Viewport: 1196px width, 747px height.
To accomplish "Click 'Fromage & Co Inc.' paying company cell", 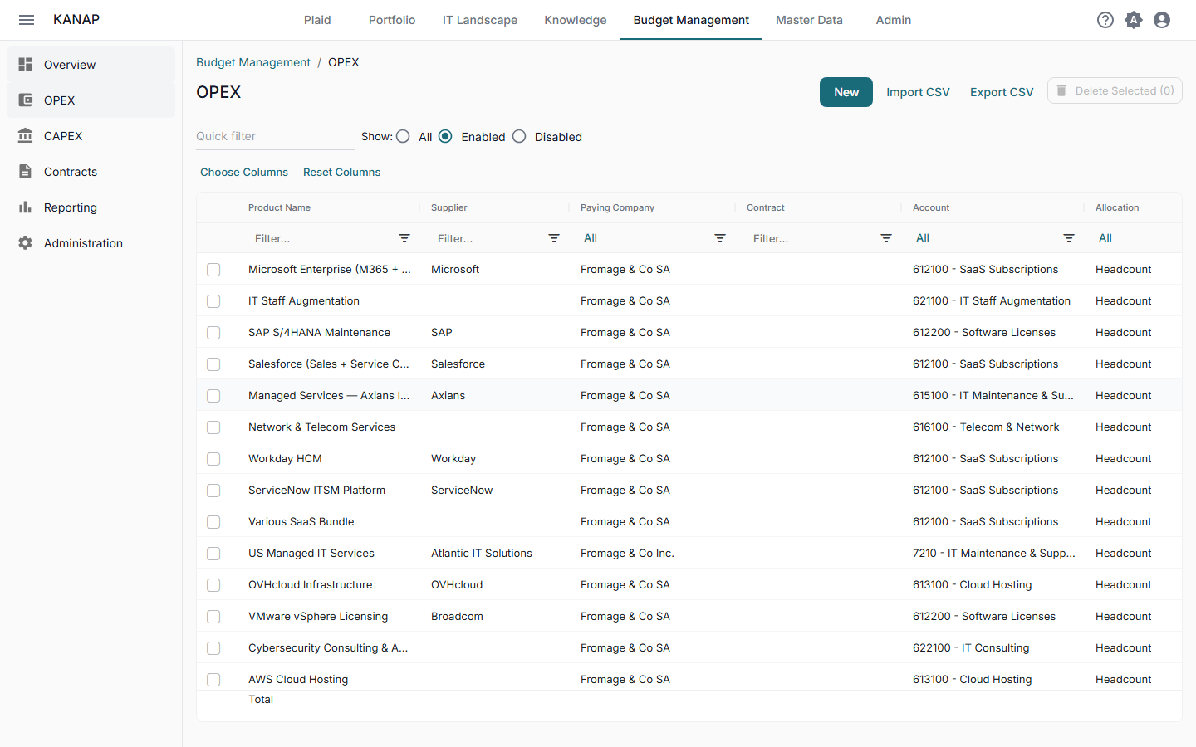I will [627, 554].
